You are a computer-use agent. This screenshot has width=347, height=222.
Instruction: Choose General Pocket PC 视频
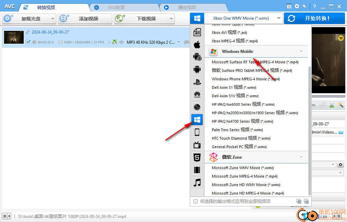[239, 147]
